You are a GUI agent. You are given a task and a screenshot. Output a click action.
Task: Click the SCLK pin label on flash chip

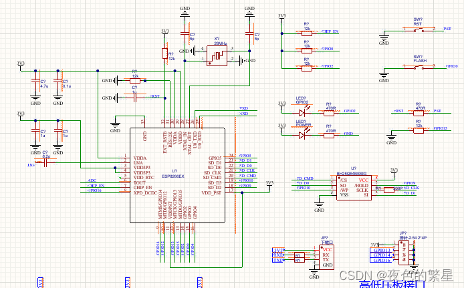(362, 190)
